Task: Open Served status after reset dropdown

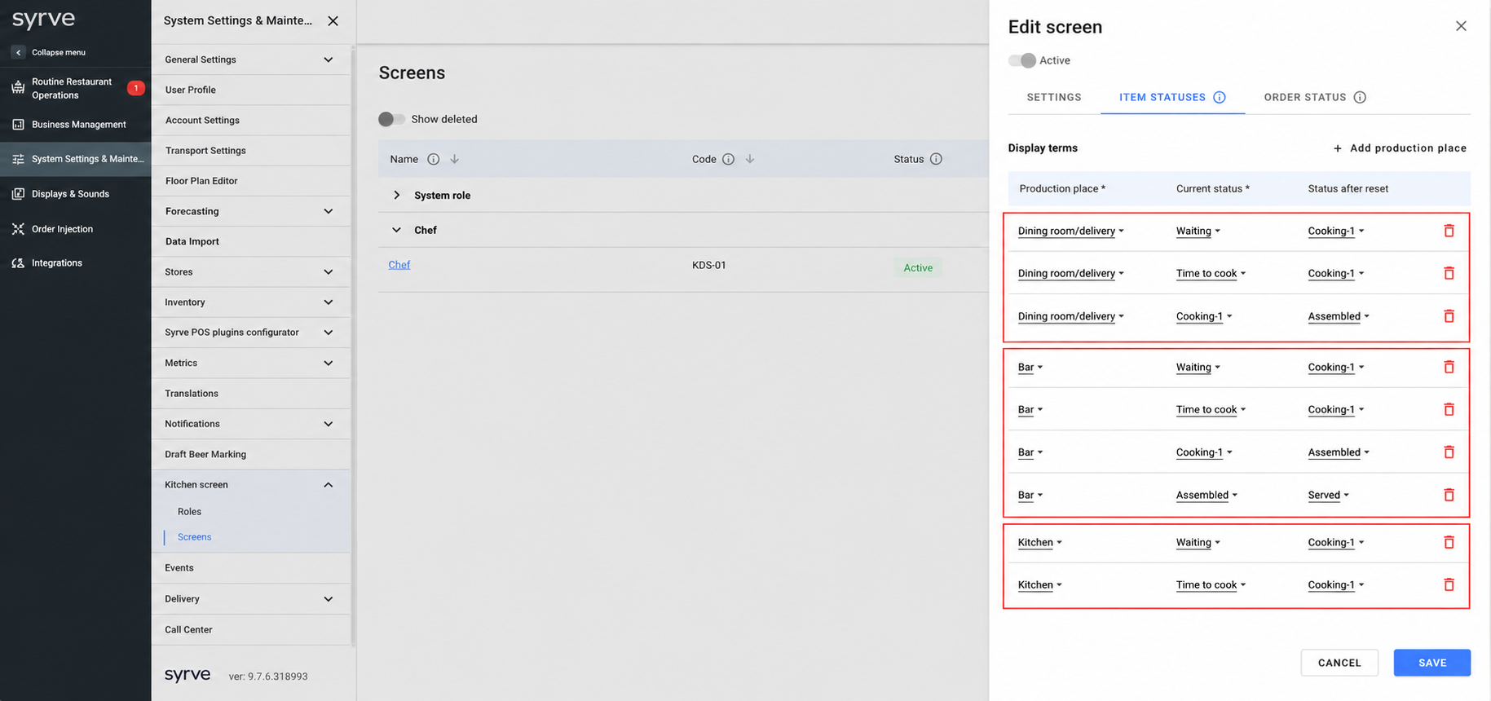Action: [x=1329, y=495]
